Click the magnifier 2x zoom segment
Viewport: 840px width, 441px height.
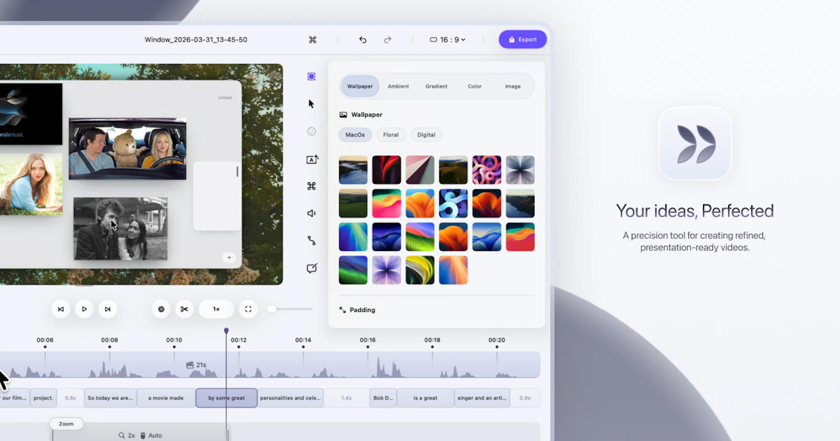127,435
